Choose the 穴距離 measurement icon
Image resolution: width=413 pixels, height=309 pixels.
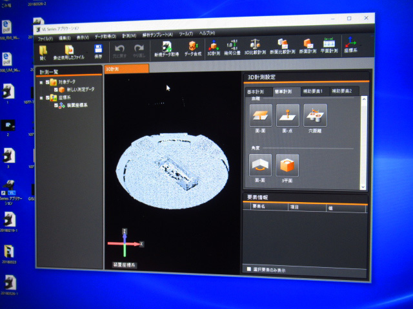click(314, 116)
